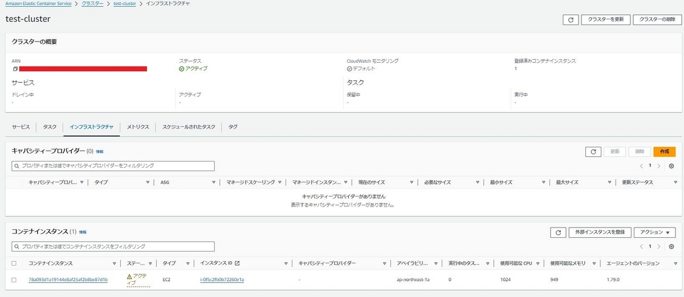Check the 78a093d1a19144e8af25af2b8bc87d1b row checkbox
The width and height of the screenshot is (684, 297).
click(x=14, y=279)
